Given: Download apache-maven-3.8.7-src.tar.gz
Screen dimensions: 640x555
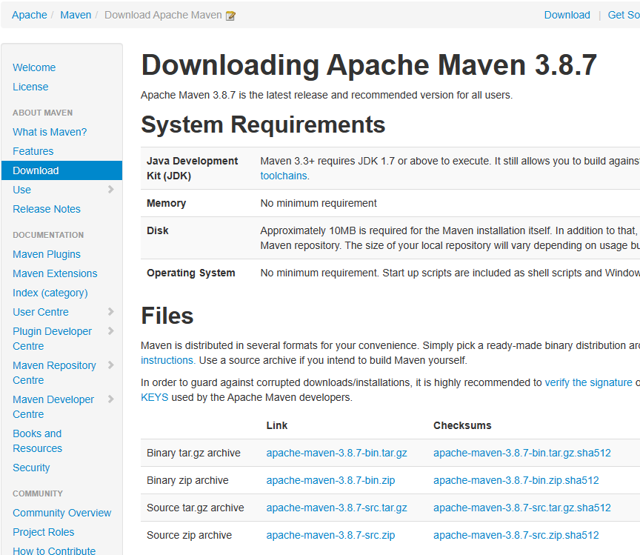Looking at the screenshot, I should point(337,508).
